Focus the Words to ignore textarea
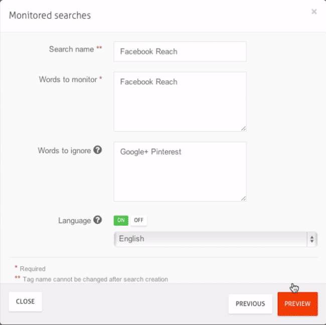 180,172
